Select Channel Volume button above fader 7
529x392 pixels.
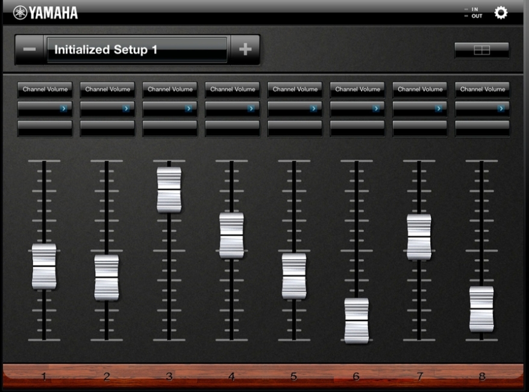tap(420, 89)
